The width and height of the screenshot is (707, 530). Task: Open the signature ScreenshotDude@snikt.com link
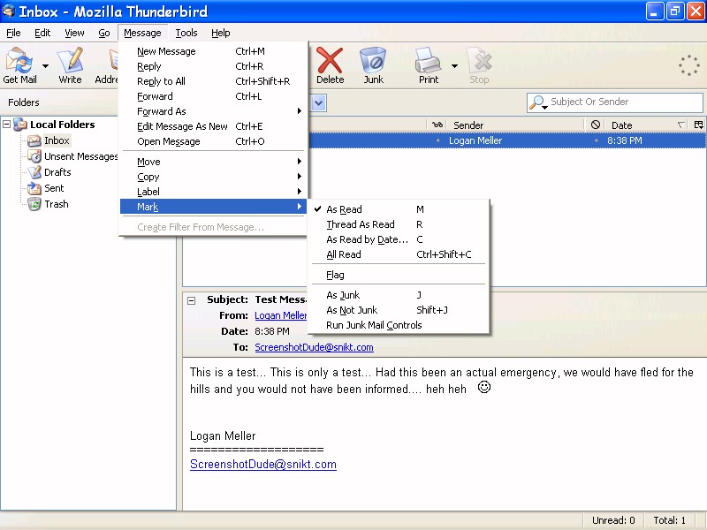[x=263, y=465]
